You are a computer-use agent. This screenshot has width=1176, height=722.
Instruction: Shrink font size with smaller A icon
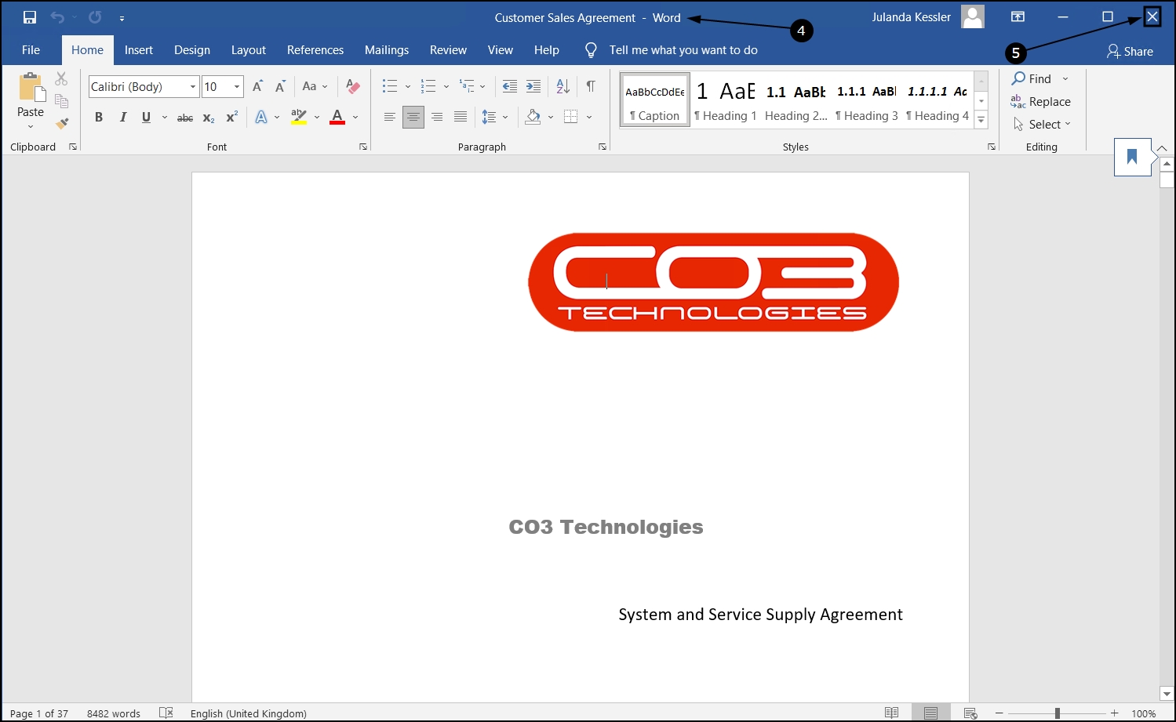[280, 86]
